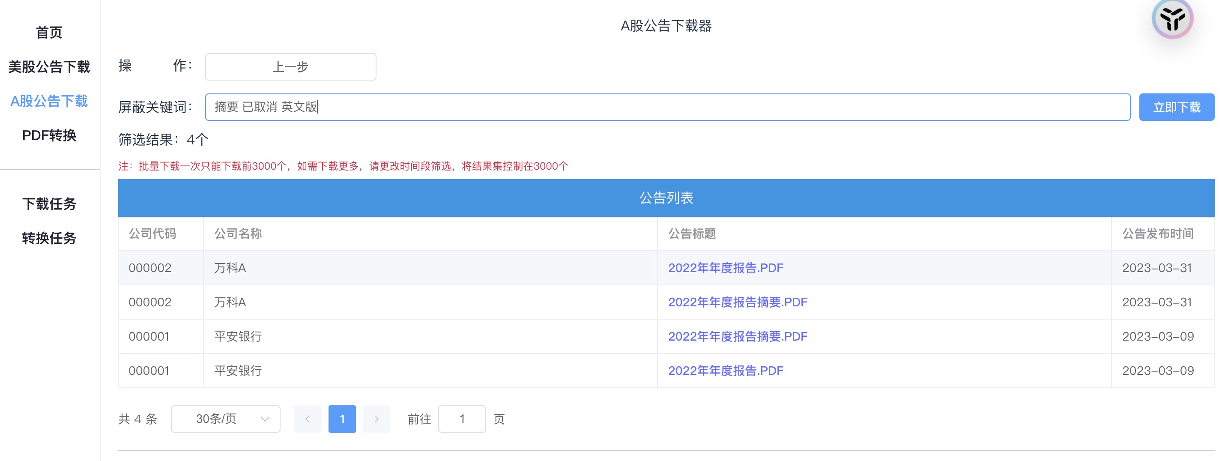
Task: Select A股公告下载 sidebar item
Action: click(49, 101)
